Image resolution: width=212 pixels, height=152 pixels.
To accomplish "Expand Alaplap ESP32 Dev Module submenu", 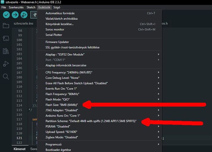I will click(99, 54).
